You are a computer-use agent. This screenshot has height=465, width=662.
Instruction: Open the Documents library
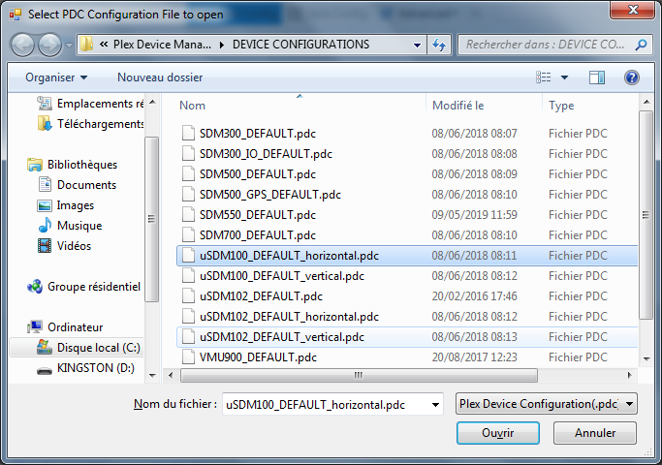tap(77, 184)
